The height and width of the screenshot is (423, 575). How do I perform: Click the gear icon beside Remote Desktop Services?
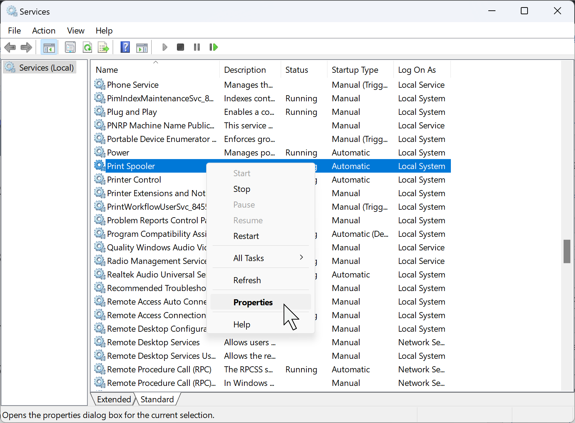(x=100, y=342)
